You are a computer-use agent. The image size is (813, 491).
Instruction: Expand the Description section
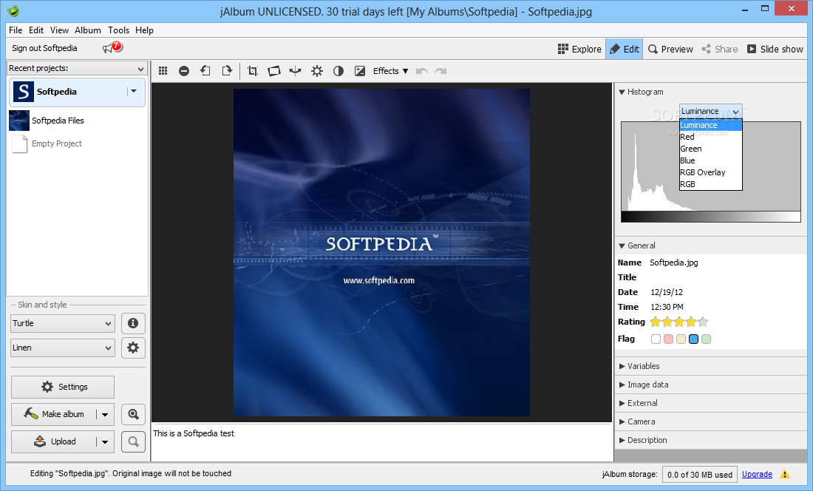click(x=622, y=440)
